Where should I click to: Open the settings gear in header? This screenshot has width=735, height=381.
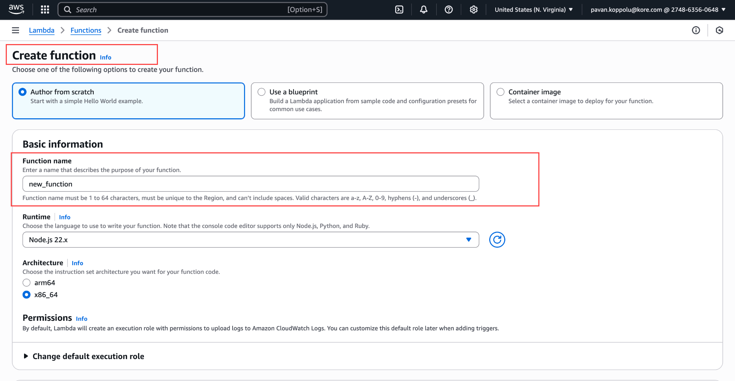click(474, 10)
